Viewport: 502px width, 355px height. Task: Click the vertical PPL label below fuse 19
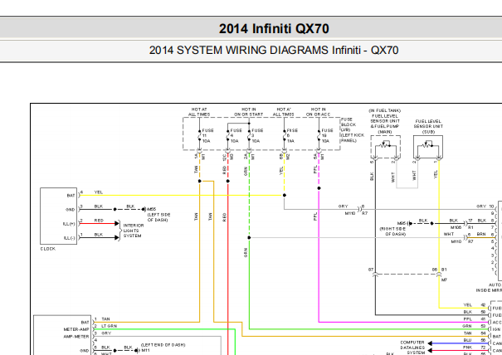coord(315,169)
